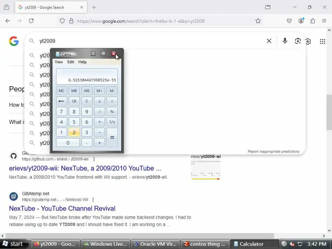This screenshot has height=249, width=332.
Task: Clear the Google search box text
Action: click(x=269, y=41)
